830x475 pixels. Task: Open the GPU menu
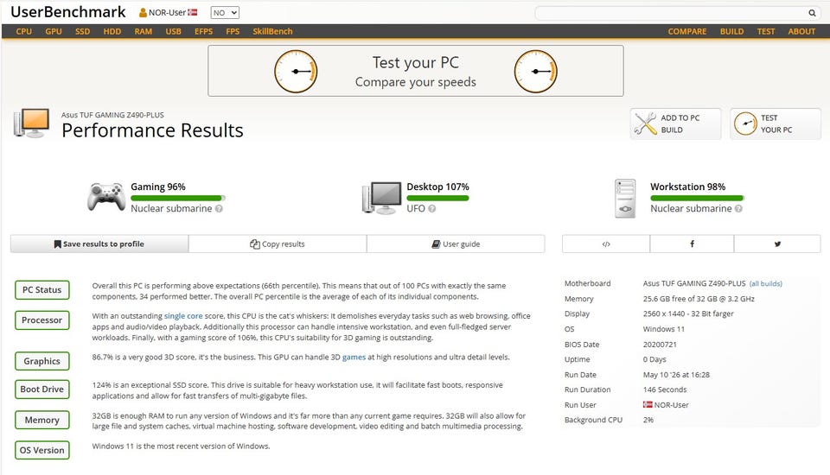[x=54, y=31]
